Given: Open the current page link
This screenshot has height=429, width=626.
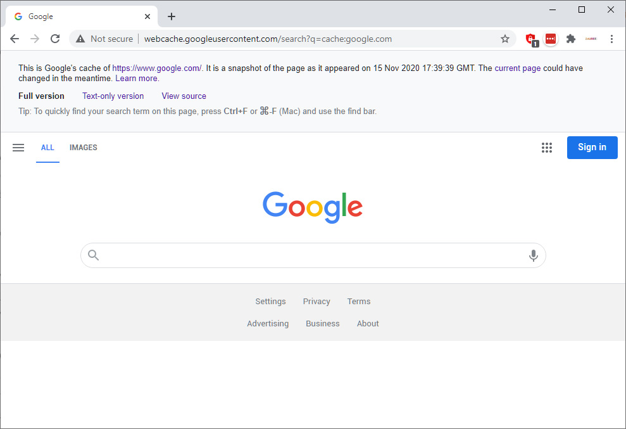Looking at the screenshot, I should click(x=517, y=68).
